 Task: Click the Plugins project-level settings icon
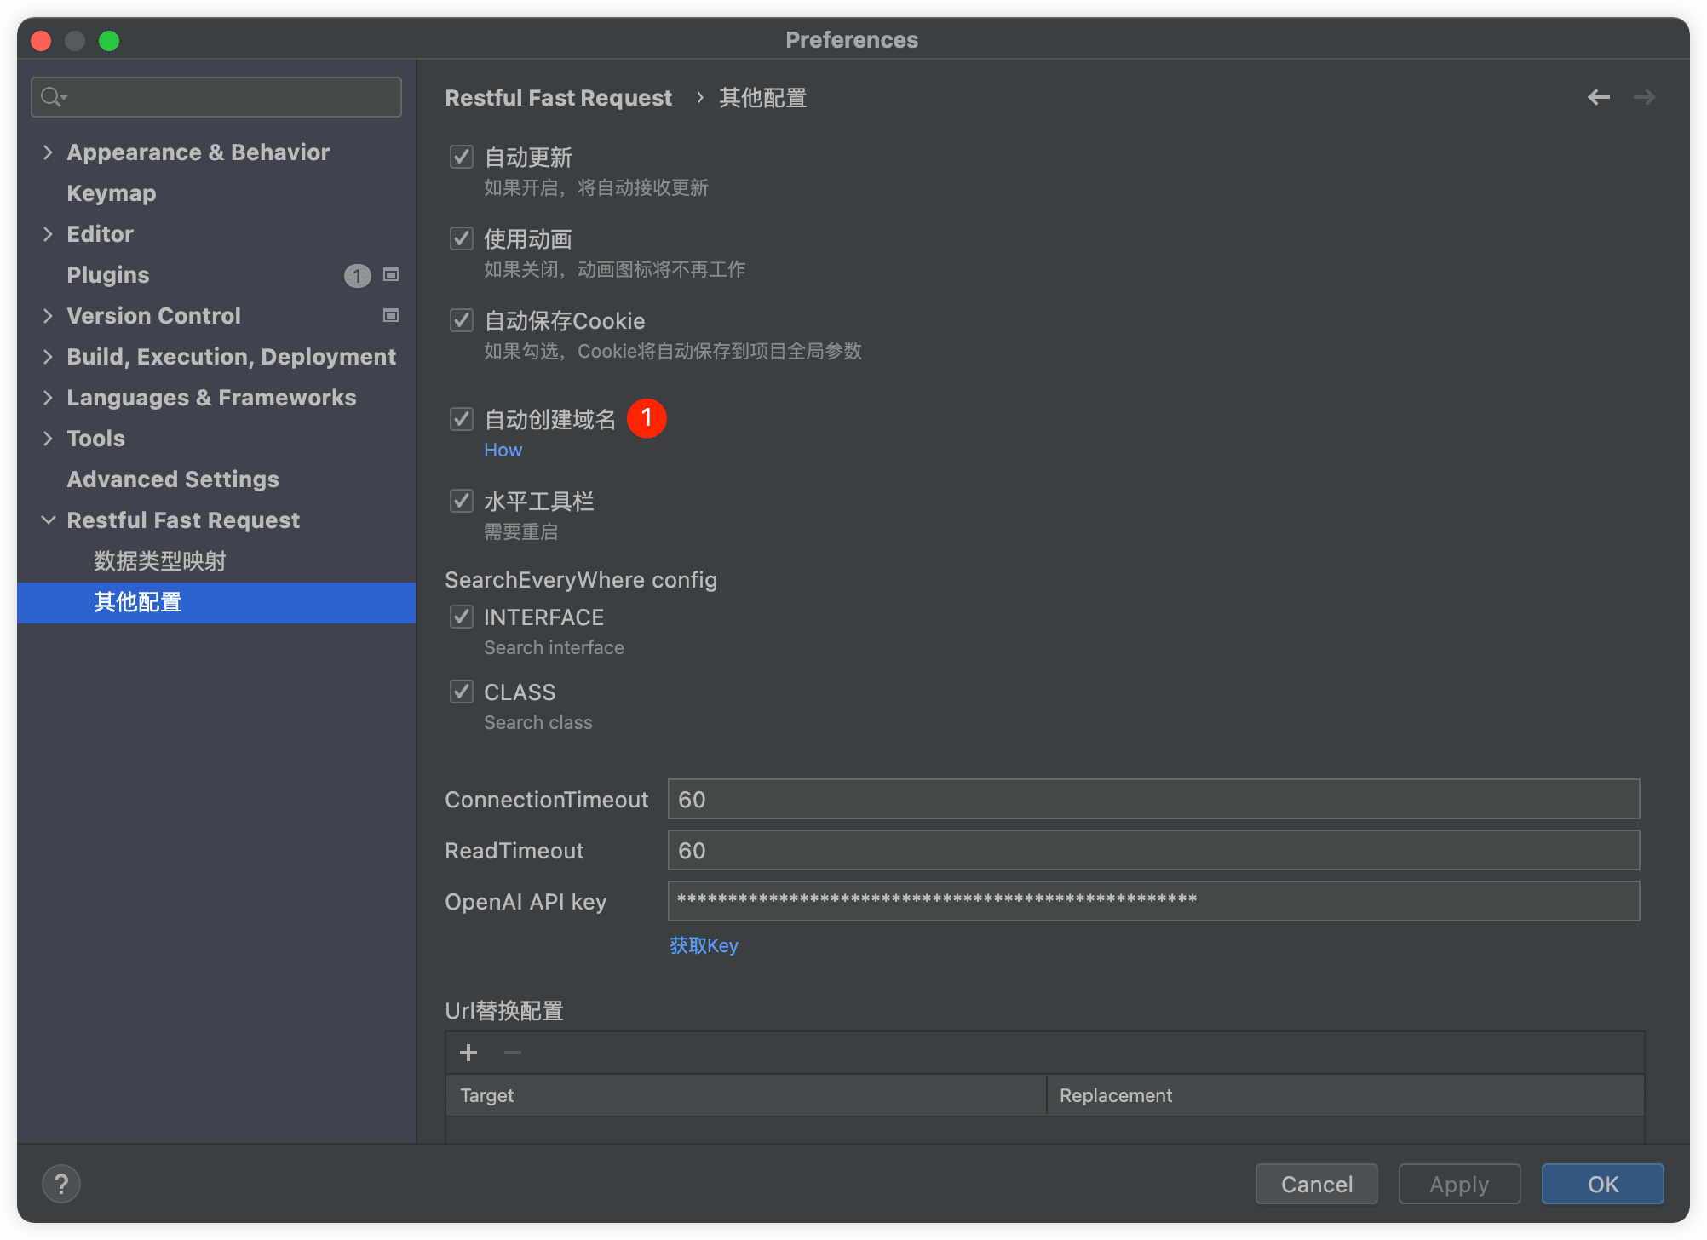(x=391, y=274)
